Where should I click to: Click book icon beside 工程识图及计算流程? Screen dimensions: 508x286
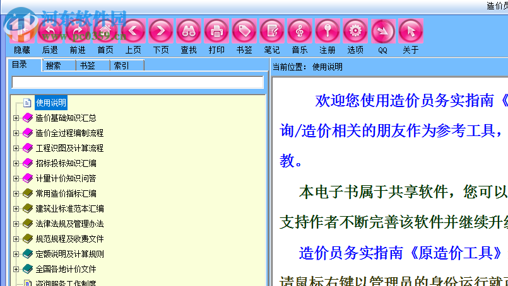pos(28,148)
